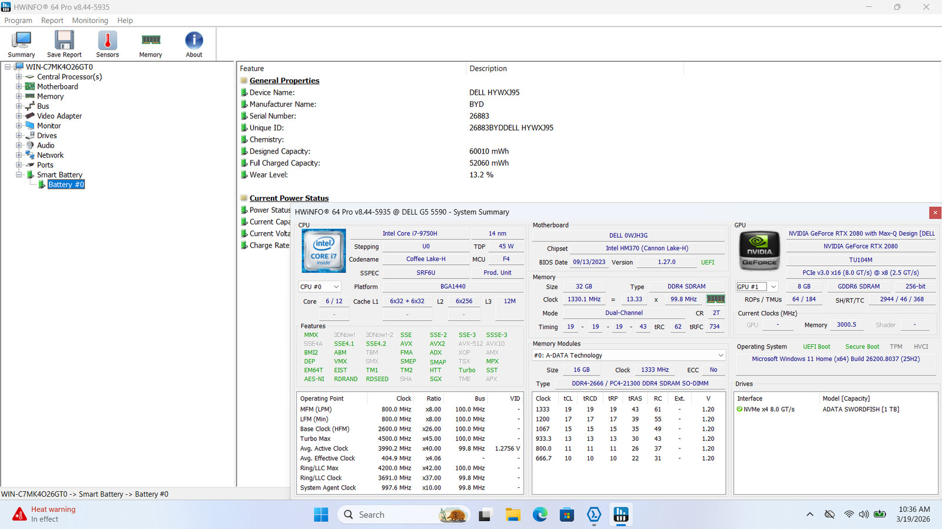Click the Intel Core i7-9750H name field
Screen dimensions: 942x529
[x=410, y=233]
